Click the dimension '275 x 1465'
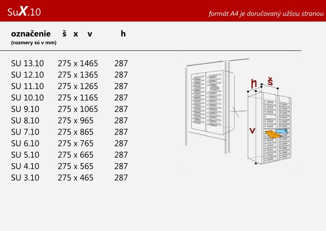 [78, 63]
